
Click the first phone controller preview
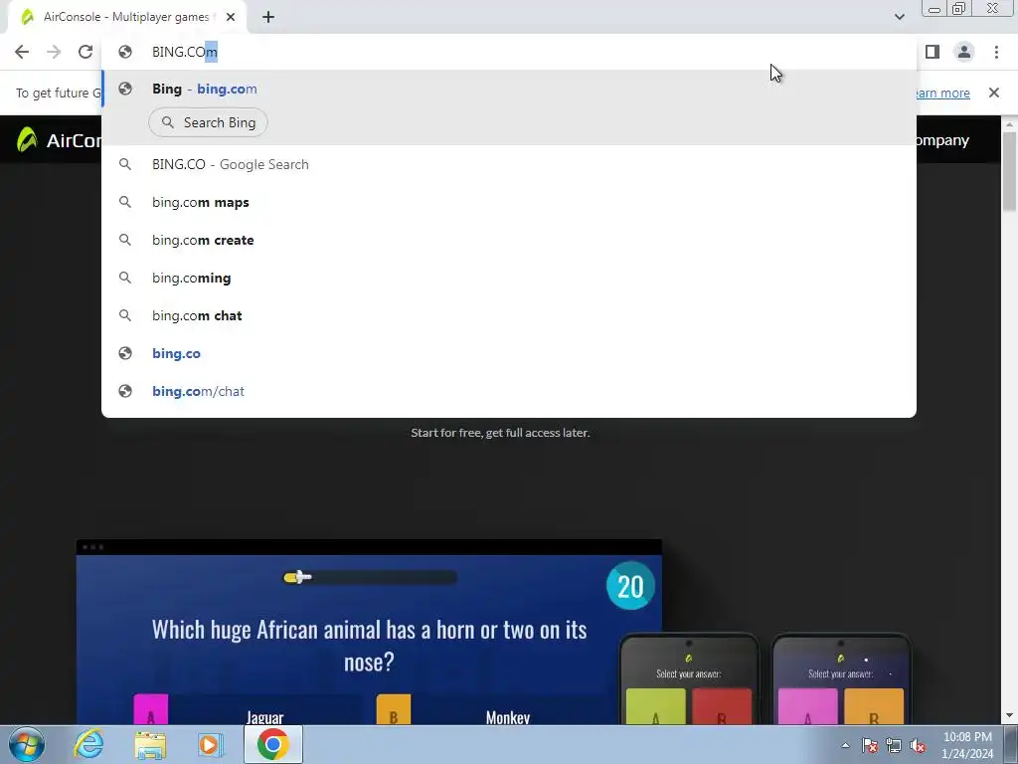(x=689, y=678)
